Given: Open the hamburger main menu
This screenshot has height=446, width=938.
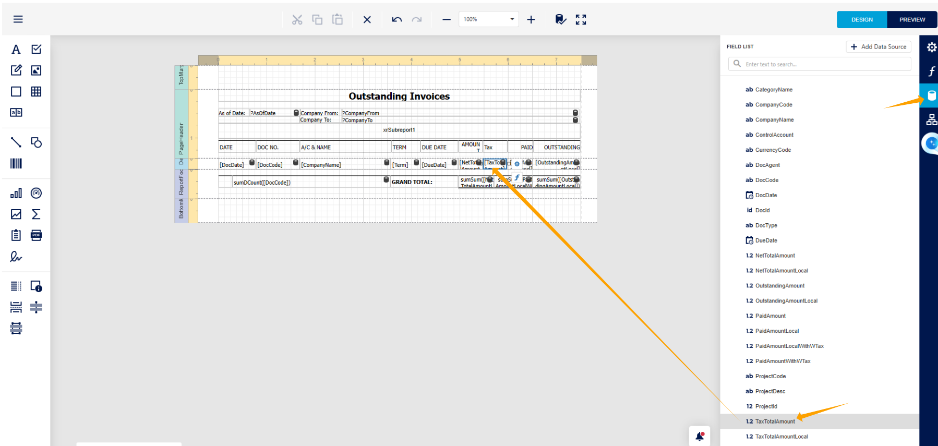Looking at the screenshot, I should point(18,19).
